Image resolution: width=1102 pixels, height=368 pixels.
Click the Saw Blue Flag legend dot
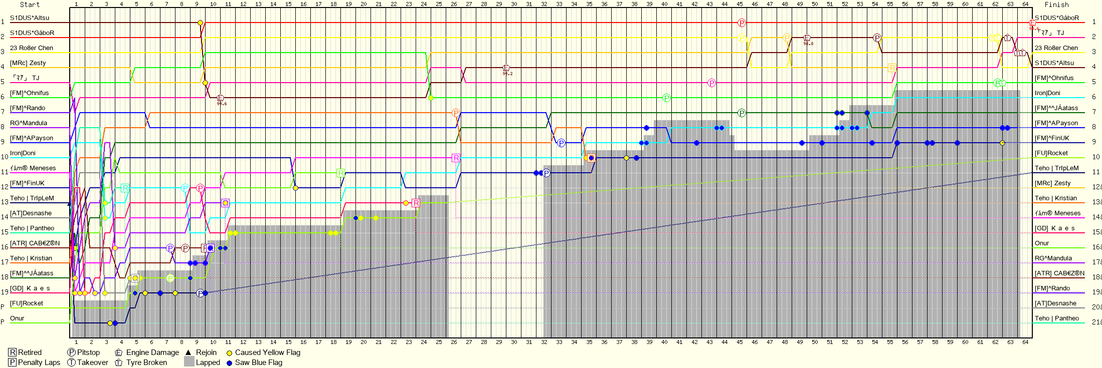tap(230, 363)
